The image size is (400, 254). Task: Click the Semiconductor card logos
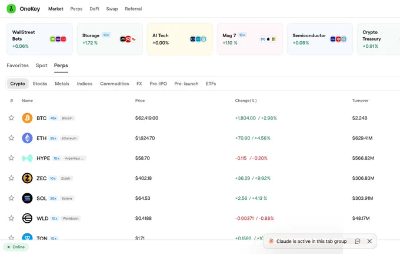pyautogui.click(x=338, y=39)
